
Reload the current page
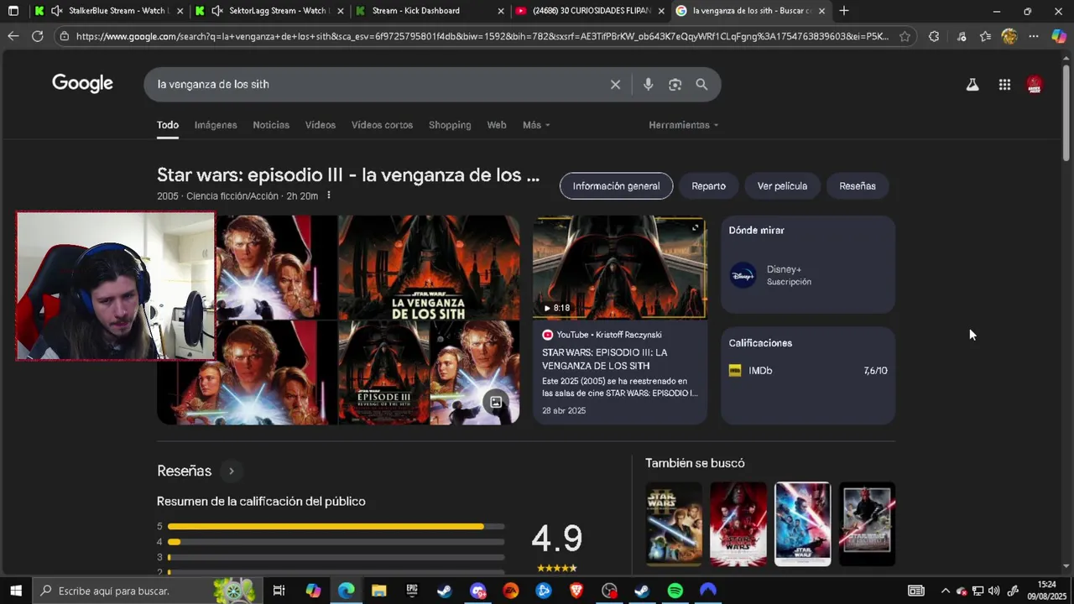pos(37,36)
